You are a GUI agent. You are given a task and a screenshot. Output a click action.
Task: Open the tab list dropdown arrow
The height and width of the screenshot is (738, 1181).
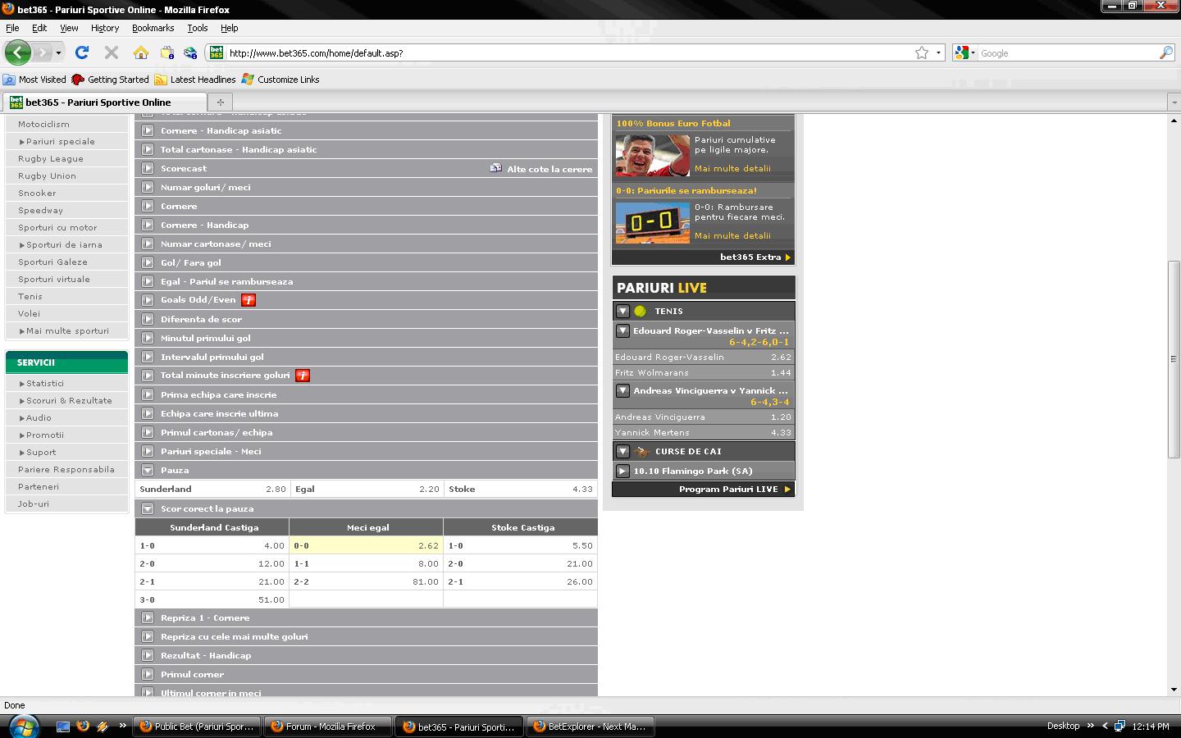(1174, 102)
